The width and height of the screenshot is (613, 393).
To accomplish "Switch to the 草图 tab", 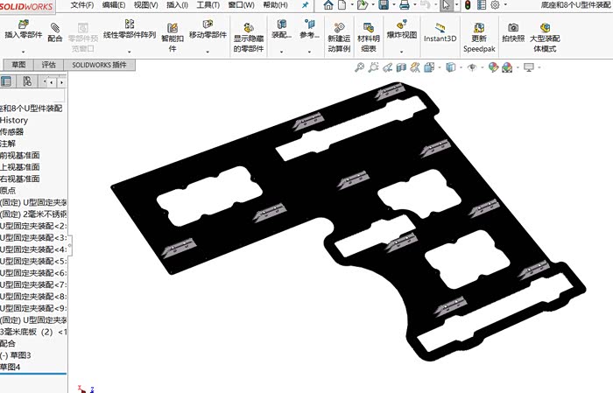I will [x=18, y=65].
